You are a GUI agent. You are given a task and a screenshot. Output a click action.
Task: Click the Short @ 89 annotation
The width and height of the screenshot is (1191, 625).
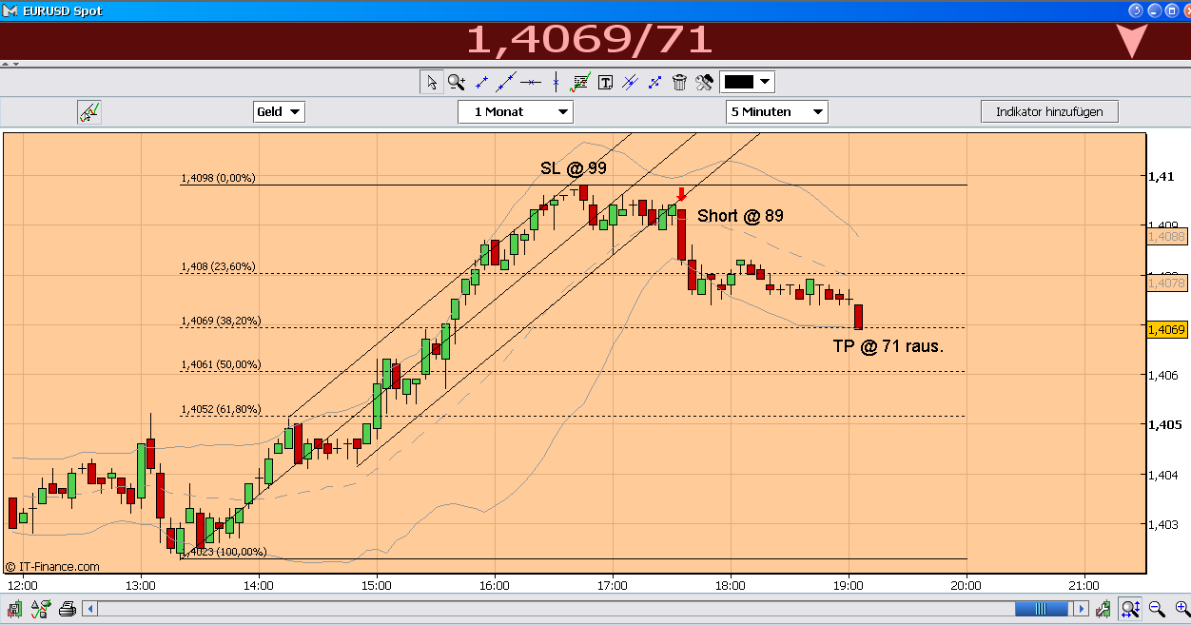click(740, 216)
